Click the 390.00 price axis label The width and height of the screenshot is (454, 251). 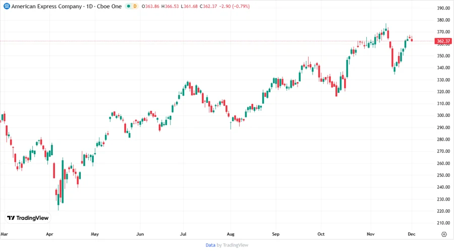coord(443,8)
